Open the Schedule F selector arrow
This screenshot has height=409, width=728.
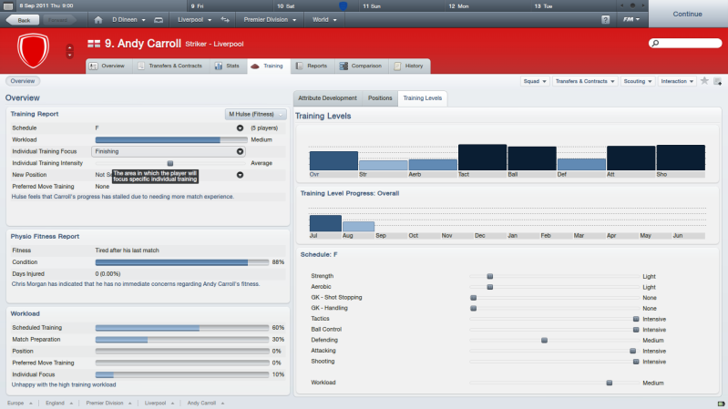pyautogui.click(x=240, y=128)
